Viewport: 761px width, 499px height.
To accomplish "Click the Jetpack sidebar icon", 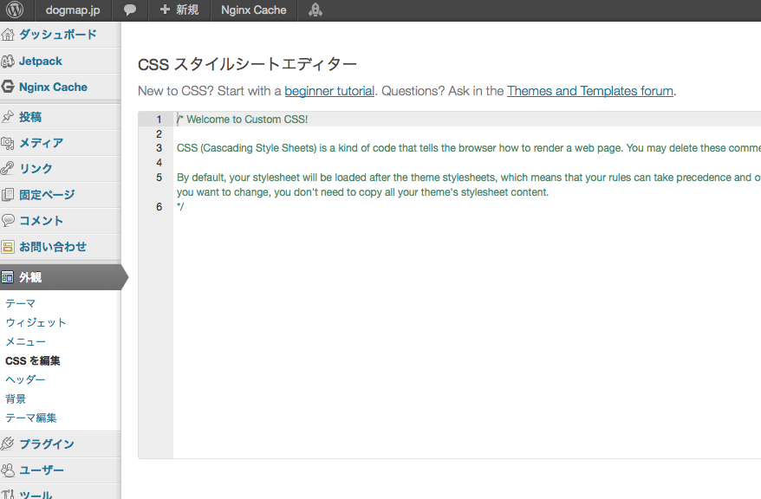I will tap(8, 62).
